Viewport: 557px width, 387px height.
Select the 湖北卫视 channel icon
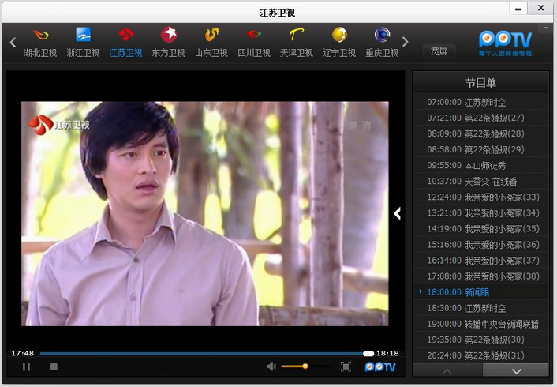[40, 36]
